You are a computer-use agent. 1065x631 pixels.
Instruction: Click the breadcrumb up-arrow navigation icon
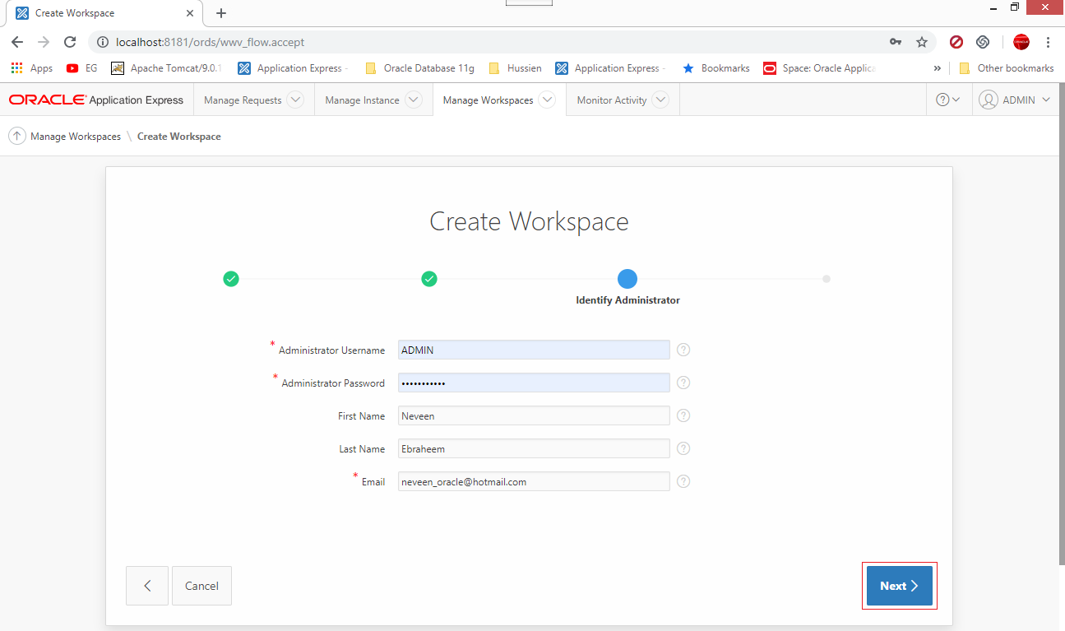tap(16, 136)
